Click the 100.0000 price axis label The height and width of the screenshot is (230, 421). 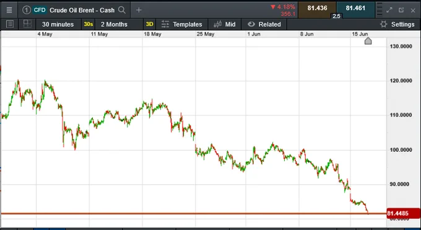point(401,150)
